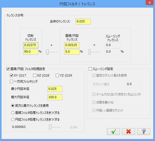Image resolution: width=155 pixels, height=141 pixels.
Task: Enable the YZ (G19) plane checkbox
Action: (x=57, y=76)
